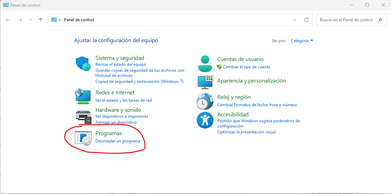Viewport: 391px width, 194px height.
Task: Click Permitir que Windows sugiera parámetros de configuración
Action: tap(259, 123)
